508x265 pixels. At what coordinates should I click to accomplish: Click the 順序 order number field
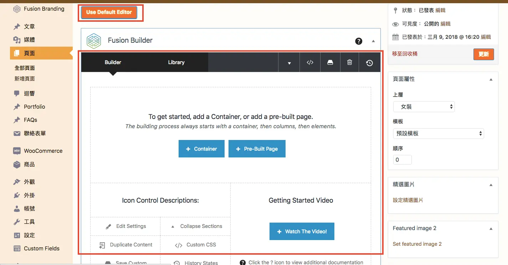click(x=402, y=160)
